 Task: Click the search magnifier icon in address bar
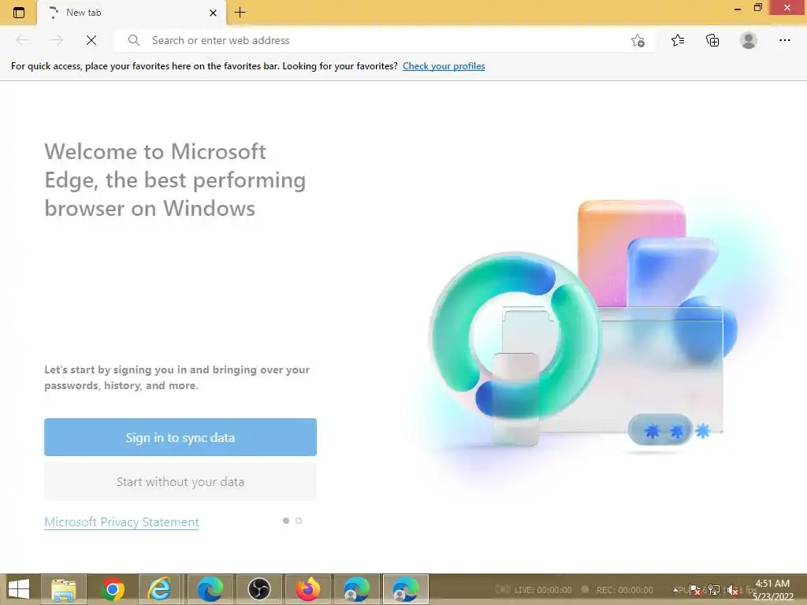click(134, 40)
